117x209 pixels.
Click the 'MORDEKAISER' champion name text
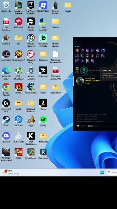92,81
